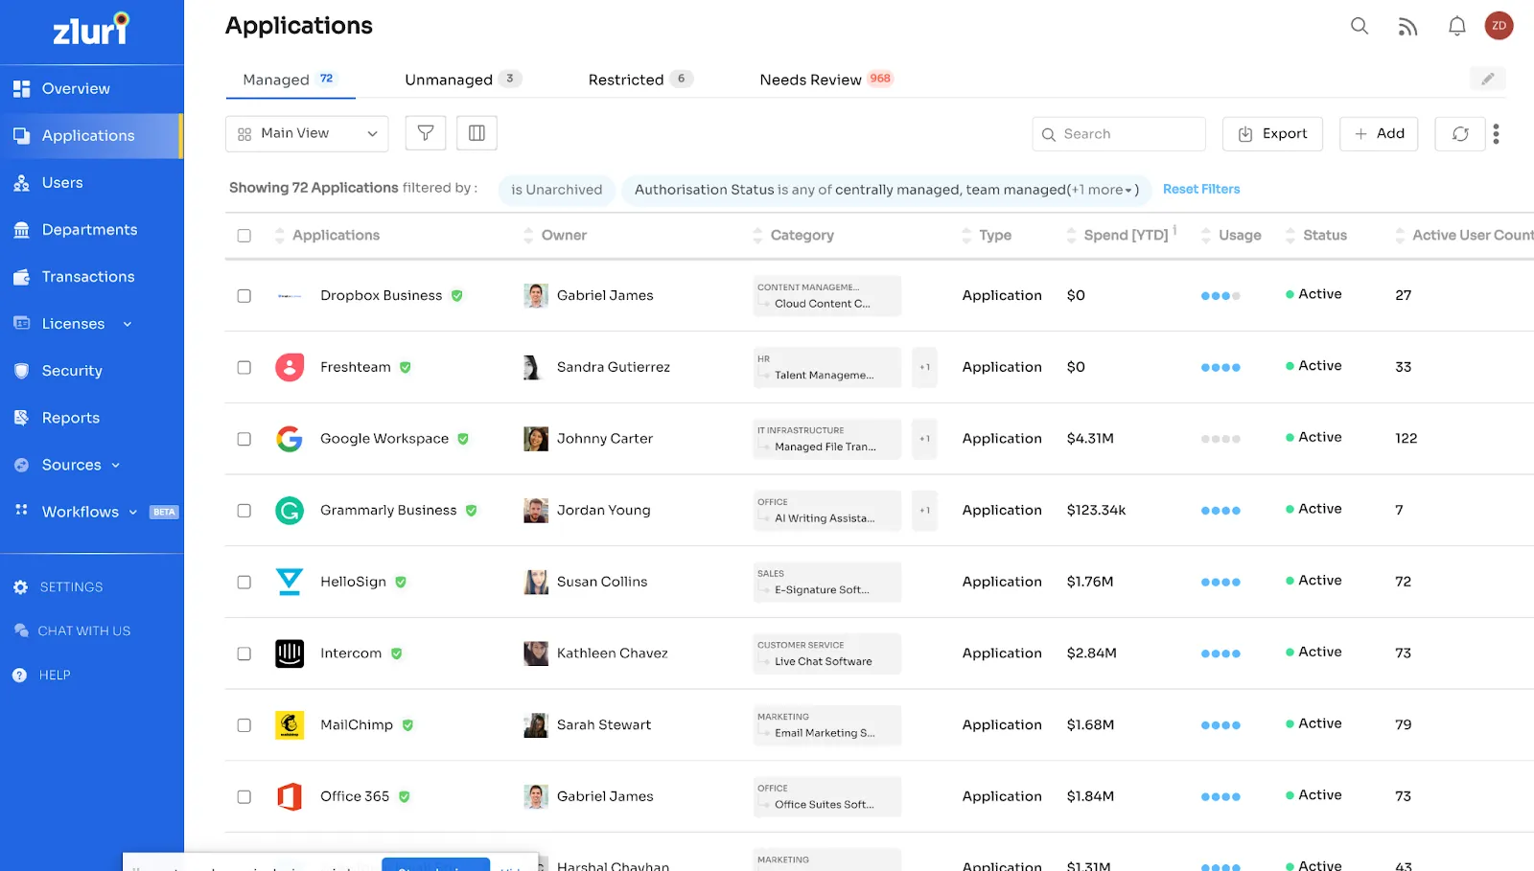Viewport: 1534px width, 871px height.
Task: Open the Main View dropdown
Action: [307, 133]
